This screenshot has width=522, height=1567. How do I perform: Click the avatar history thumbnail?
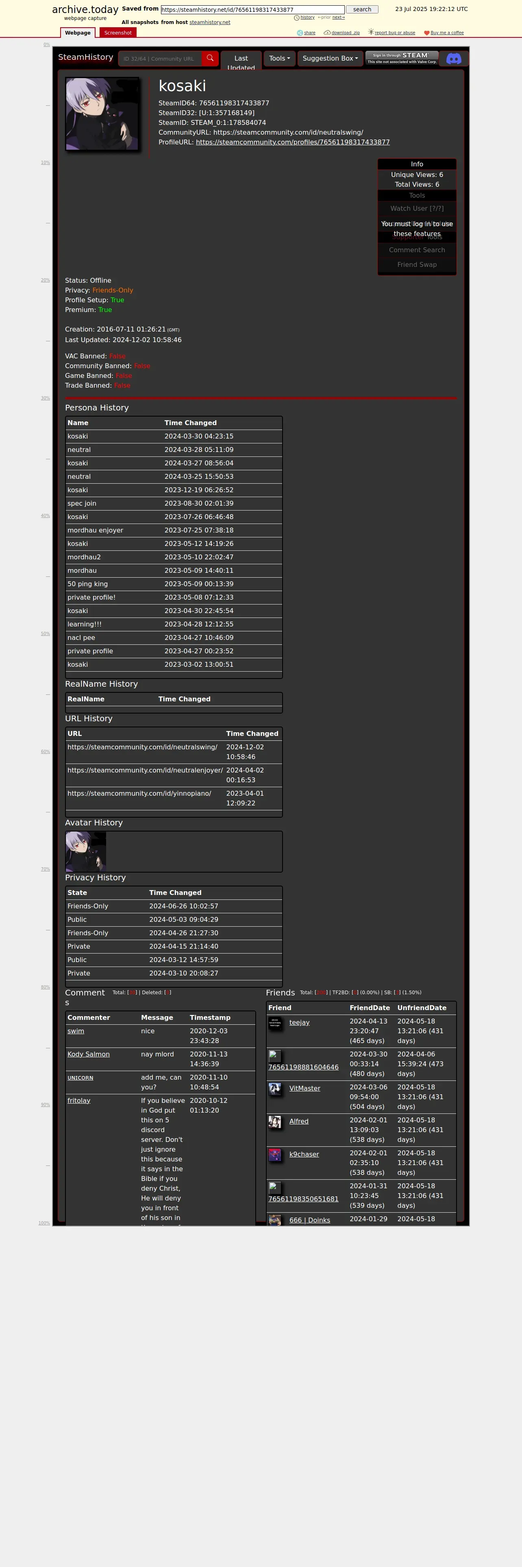point(86,851)
